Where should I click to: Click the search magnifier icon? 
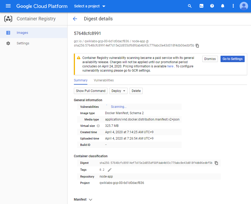click(x=190, y=6)
